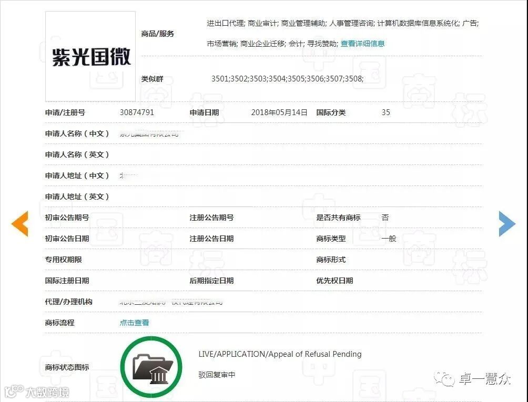Viewport: 528px width, 402px height.
Task: Open 点击查看 trademark process link
Action: (134, 323)
